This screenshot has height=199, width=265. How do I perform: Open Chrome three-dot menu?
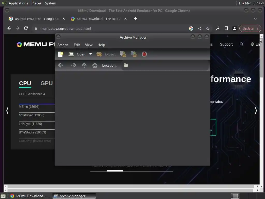pos(258,29)
